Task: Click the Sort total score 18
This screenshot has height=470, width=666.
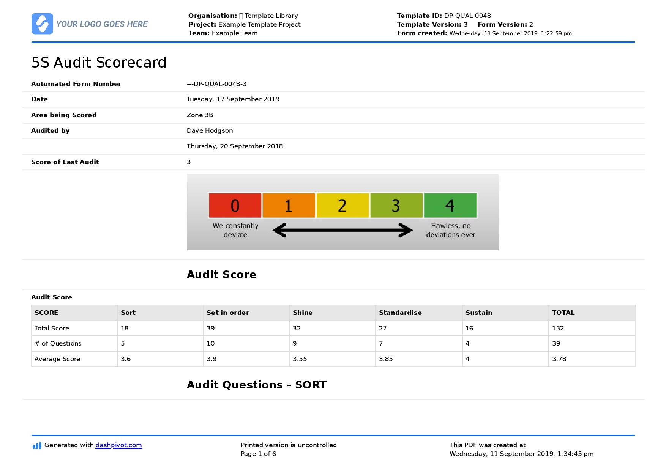Action: coord(125,328)
